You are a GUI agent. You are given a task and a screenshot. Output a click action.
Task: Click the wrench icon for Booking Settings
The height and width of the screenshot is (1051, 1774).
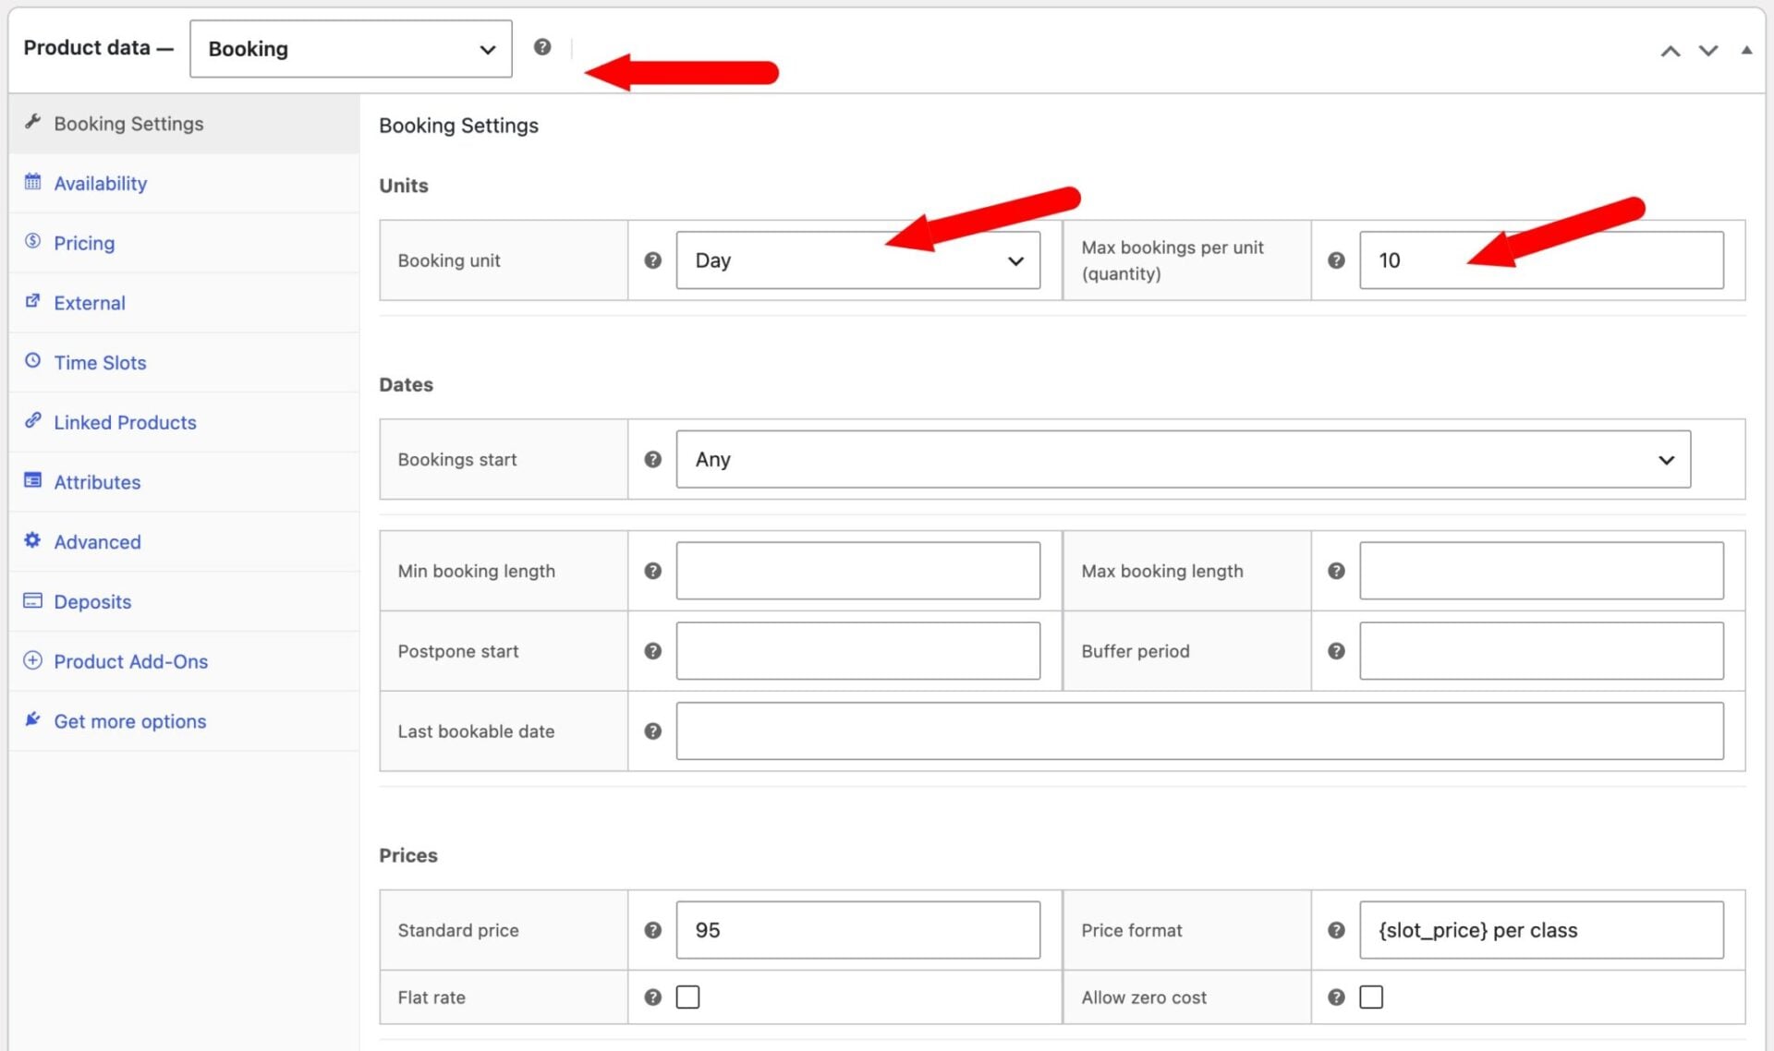[32, 121]
